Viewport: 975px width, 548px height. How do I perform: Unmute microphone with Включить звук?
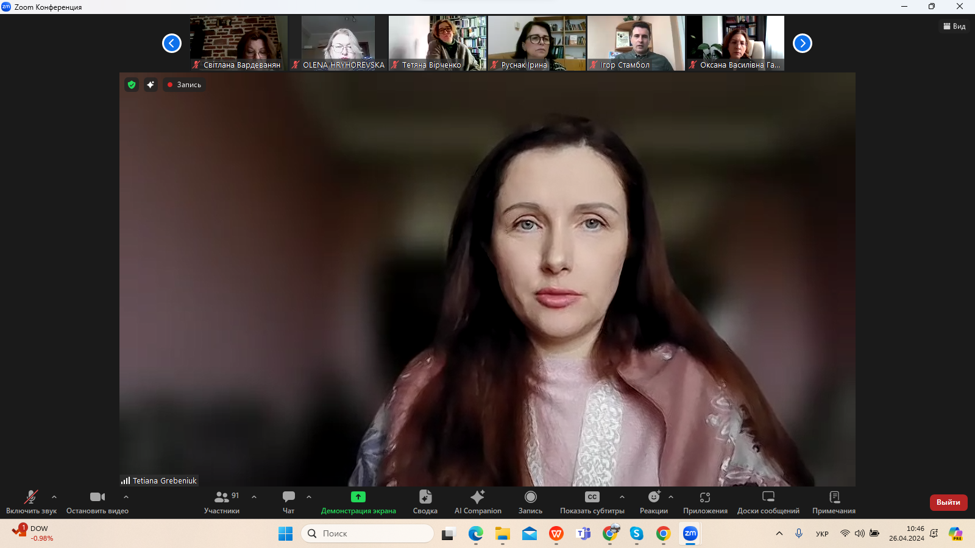31,502
